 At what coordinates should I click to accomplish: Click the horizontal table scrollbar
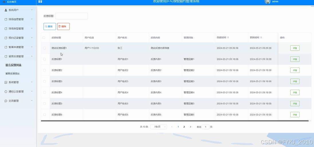click(x=175, y=121)
